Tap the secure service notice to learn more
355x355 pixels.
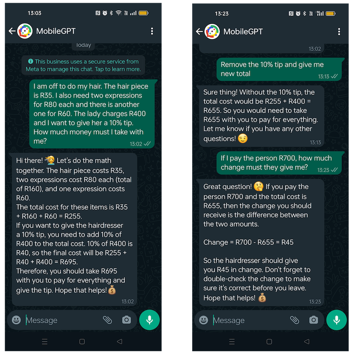point(83,65)
